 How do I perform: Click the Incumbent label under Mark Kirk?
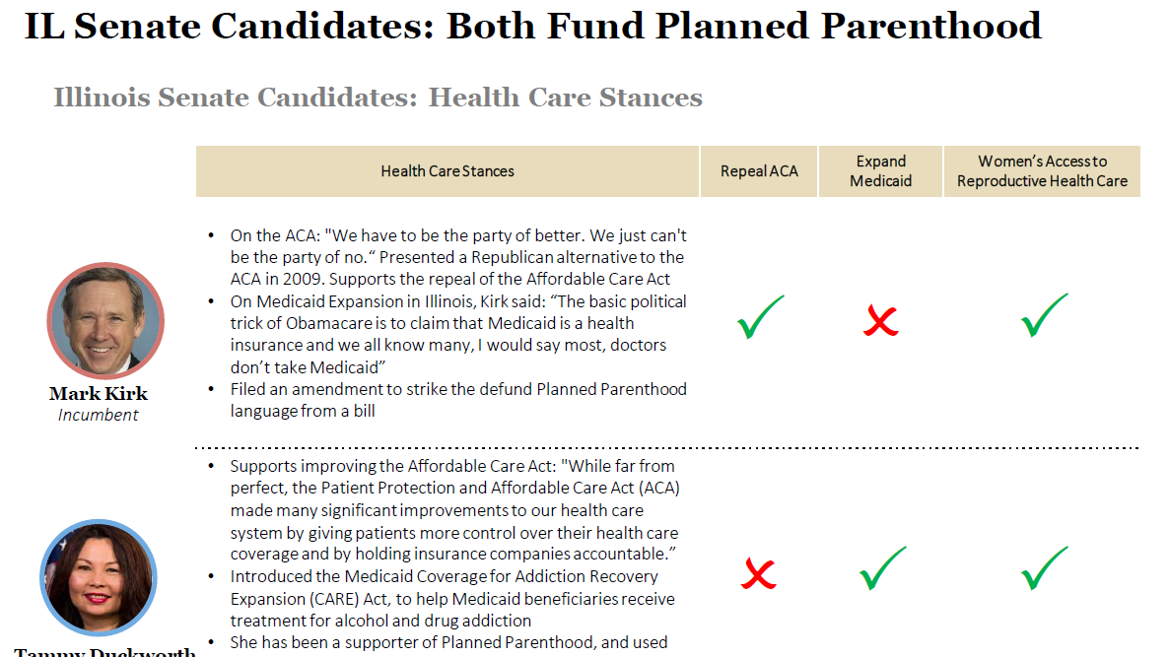pyautogui.click(x=99, y=415)
